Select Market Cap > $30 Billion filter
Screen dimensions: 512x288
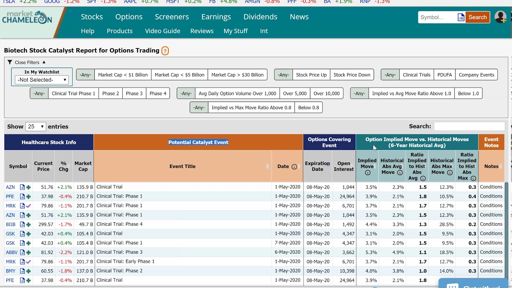tap(238, 75)
